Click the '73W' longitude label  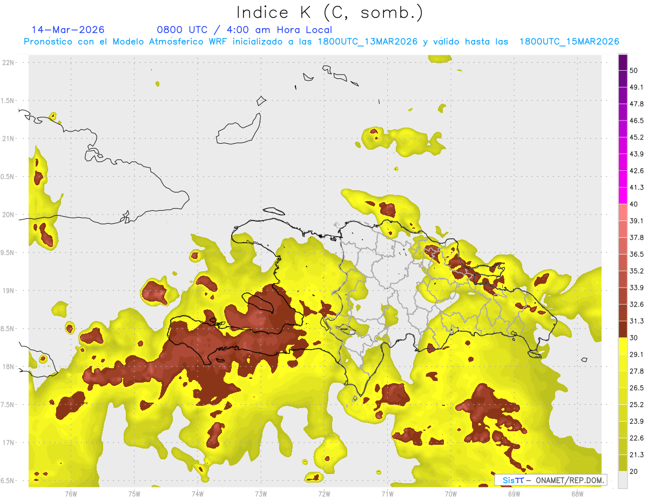(261, 493)
